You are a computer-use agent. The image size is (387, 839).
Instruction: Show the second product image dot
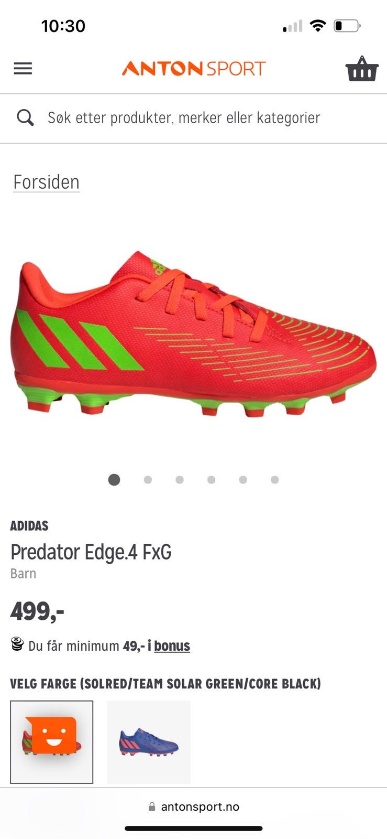(x=148, y=480)
